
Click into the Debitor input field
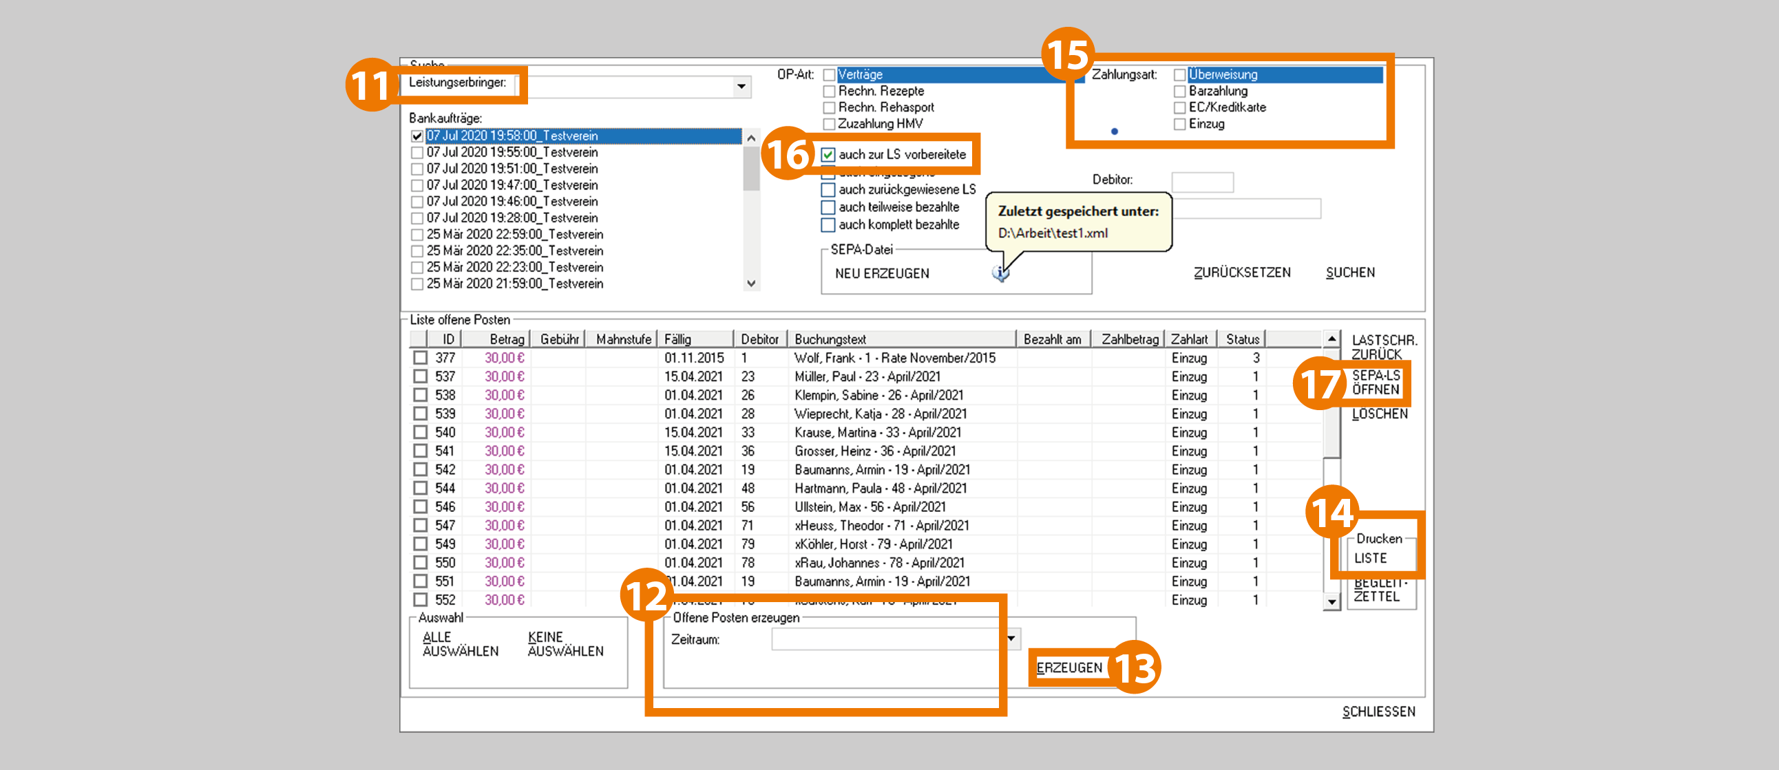[1202, 182]
